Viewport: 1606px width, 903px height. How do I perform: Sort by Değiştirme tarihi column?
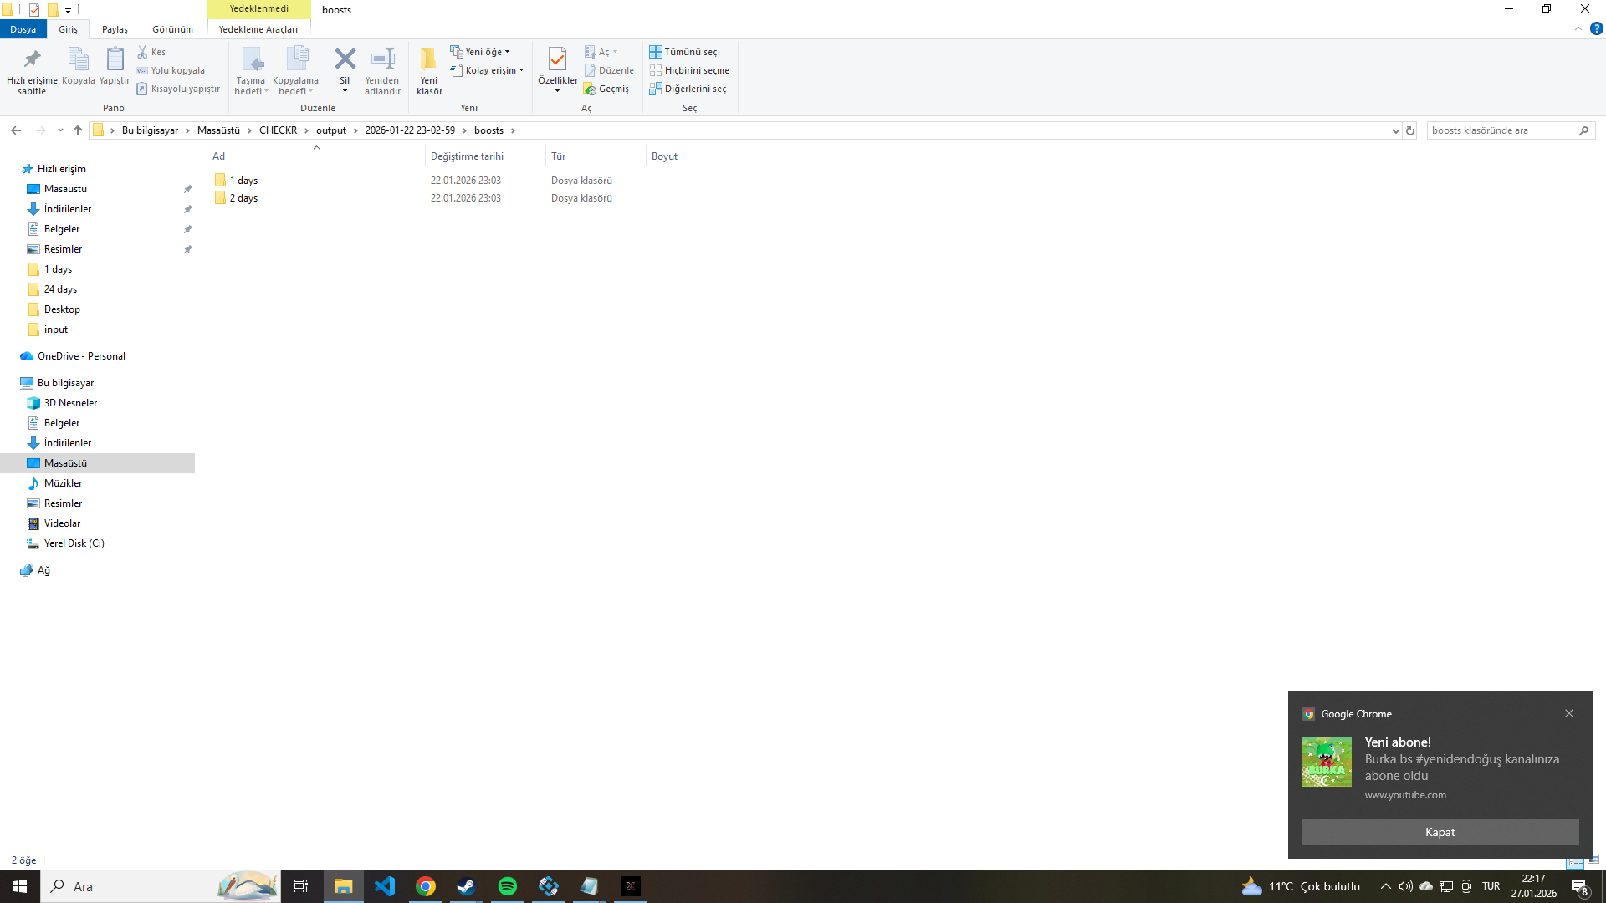click(485, 156)
